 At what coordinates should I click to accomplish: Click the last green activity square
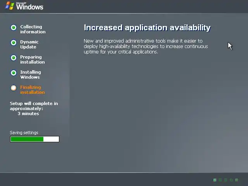click(x=237, y=180)
